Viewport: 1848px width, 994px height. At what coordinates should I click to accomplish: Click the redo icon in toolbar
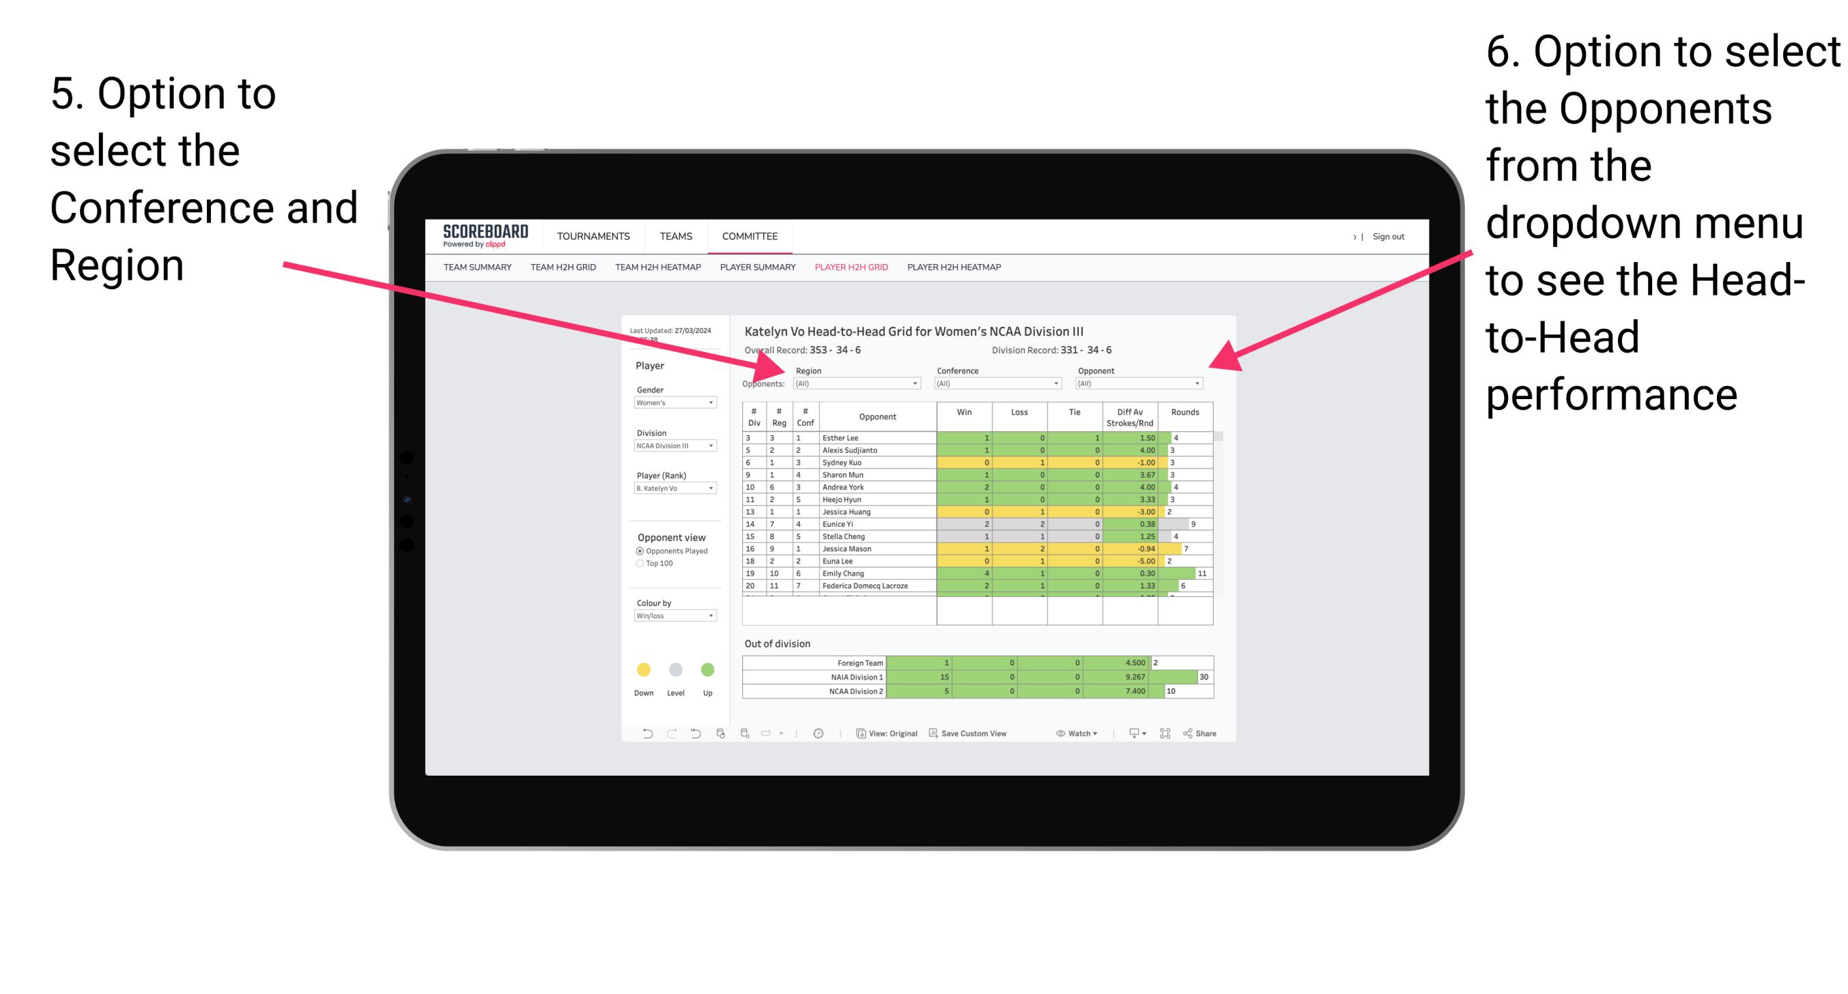click(668, 735)
